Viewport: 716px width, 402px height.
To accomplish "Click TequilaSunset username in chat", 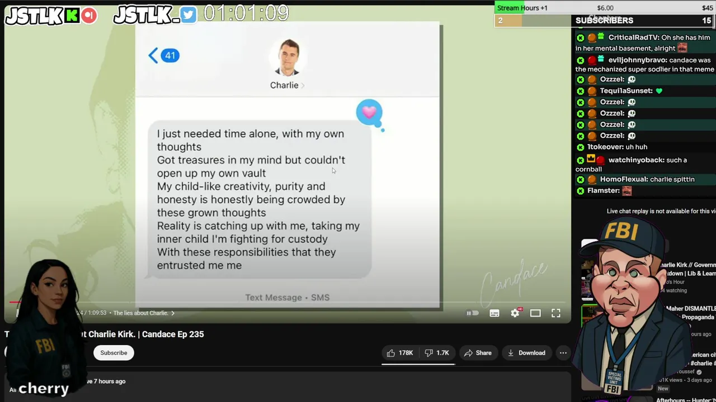I will (626, 90).
